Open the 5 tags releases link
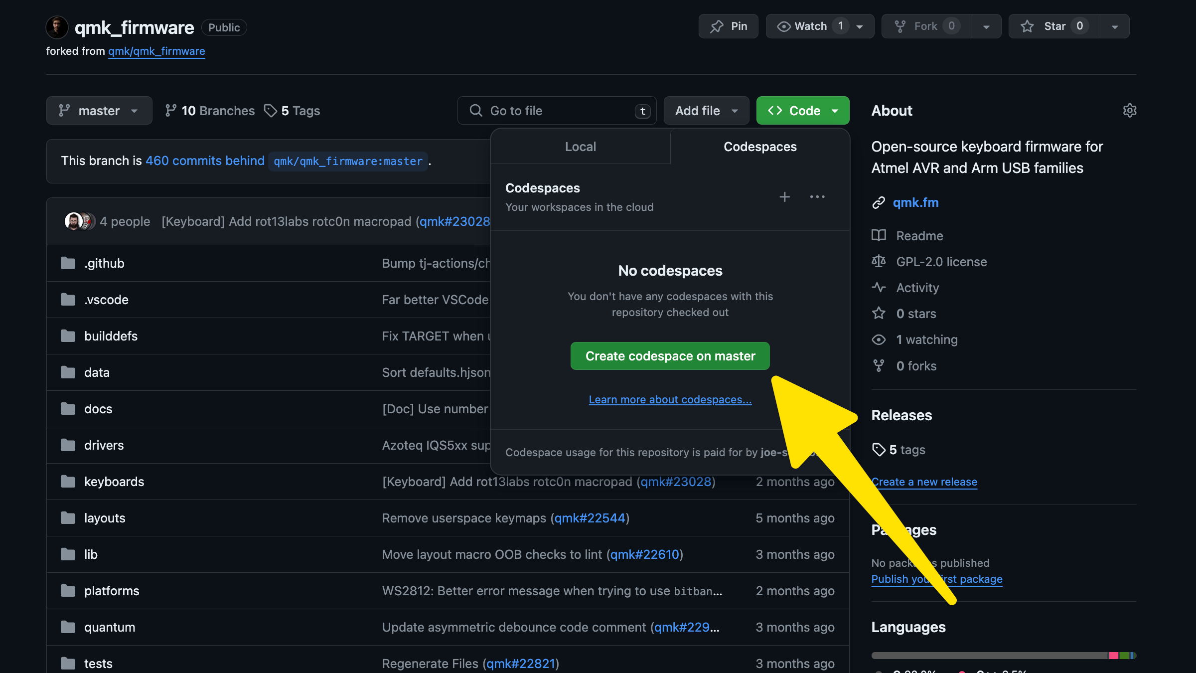 click(899, 450)
